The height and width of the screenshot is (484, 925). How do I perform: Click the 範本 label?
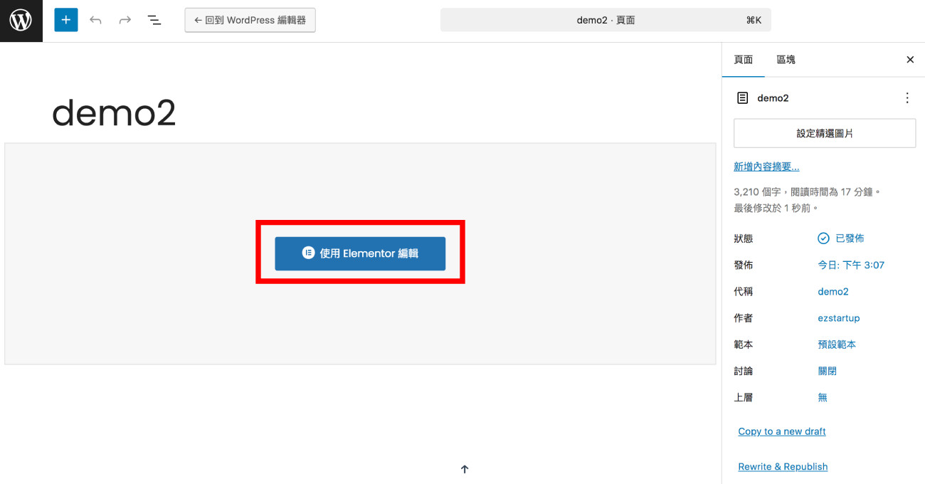pyautogui.click(x=743, y=344)
